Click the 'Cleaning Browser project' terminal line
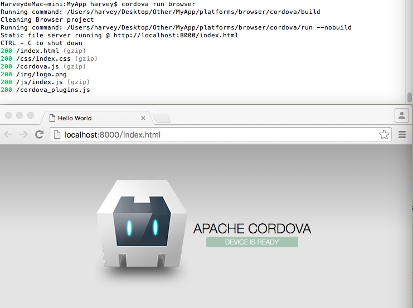This screenshot has width=413, height=308. pyautogui.click(x=47, y=19)
